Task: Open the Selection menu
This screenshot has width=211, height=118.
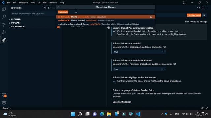Action: (x=23, y=3)
